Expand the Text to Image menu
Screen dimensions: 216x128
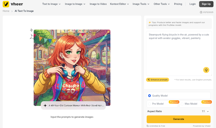coord(51,4)
